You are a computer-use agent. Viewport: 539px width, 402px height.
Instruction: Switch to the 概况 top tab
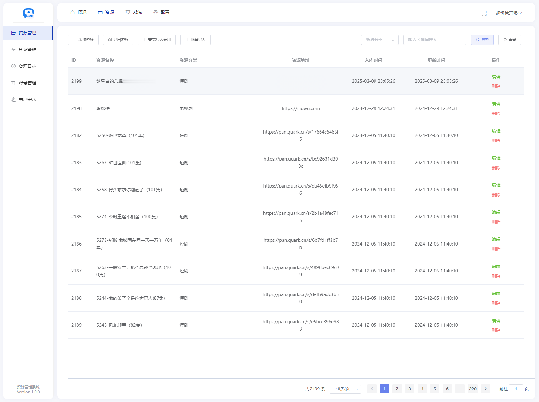coord(78,12)
